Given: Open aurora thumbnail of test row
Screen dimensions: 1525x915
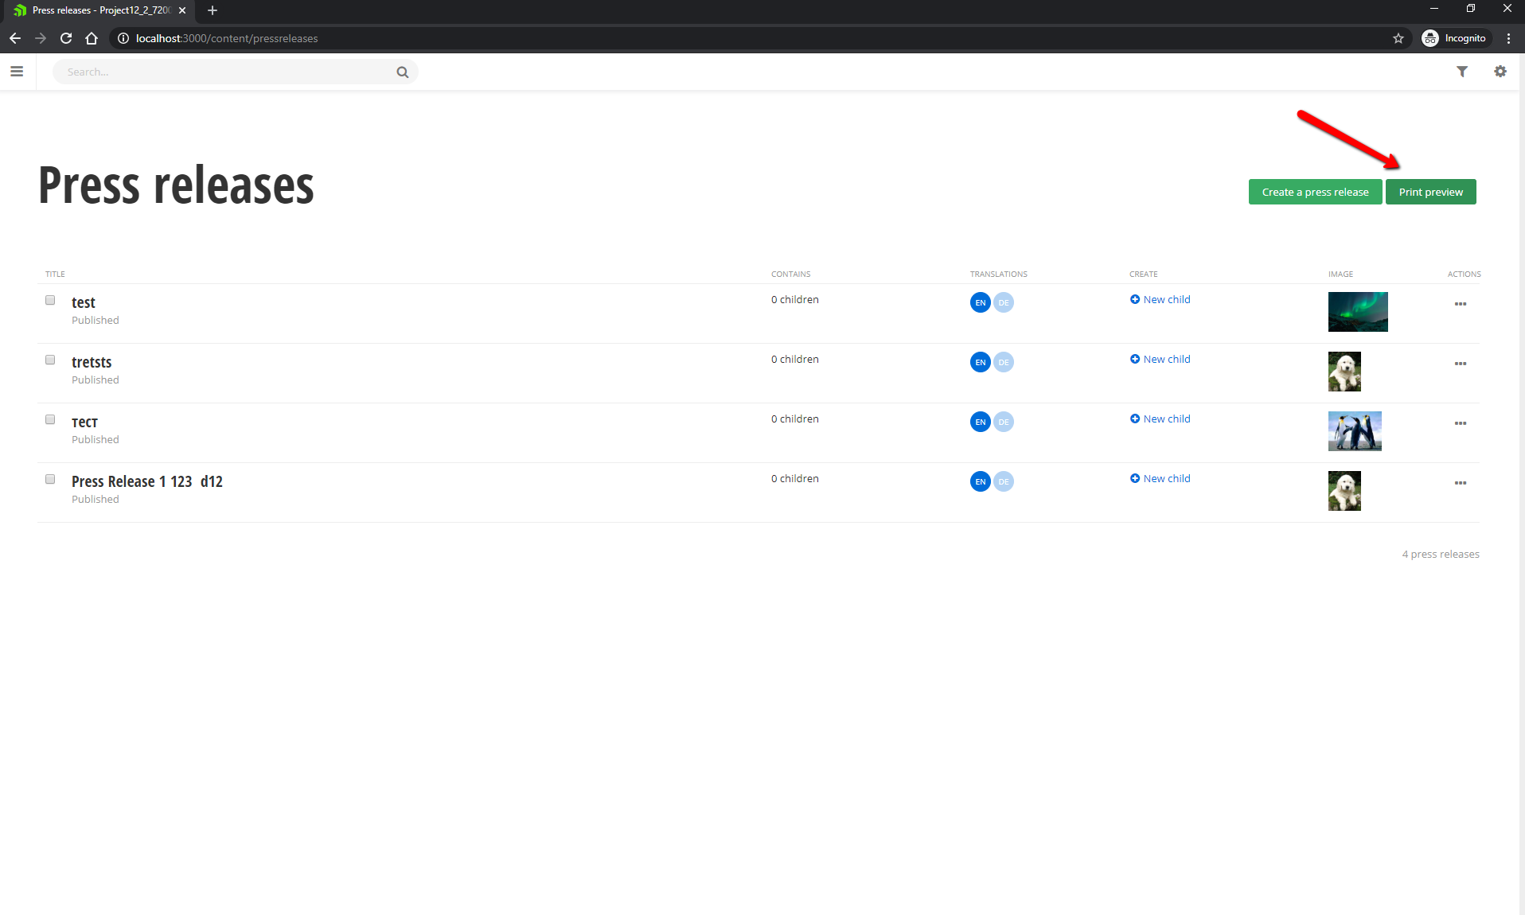Looking at the screenshot, I should click(1358, 312).
